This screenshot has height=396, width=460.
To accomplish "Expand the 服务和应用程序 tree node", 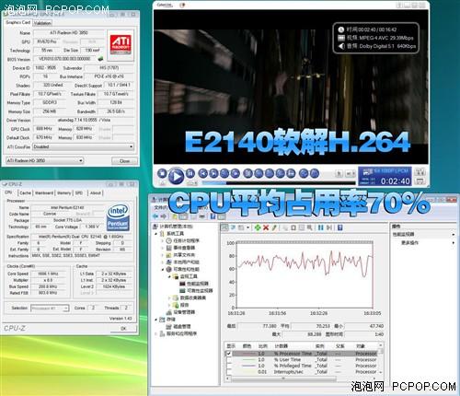I will point(156,333).
